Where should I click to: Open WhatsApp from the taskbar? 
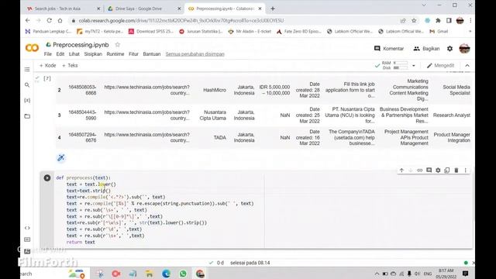coord(183,274)
